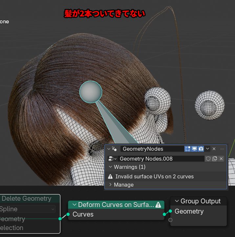Toggle render visibility camera icon on modifier
This screenshot has width=235, height=237.
pyautogui.click(x=201, y=149)
